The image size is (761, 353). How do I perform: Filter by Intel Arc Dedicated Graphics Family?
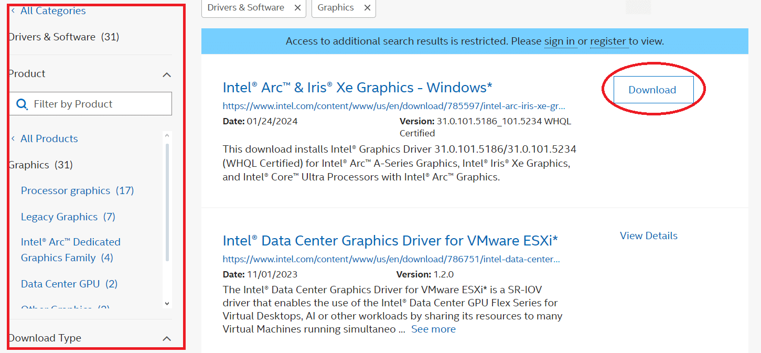(70, 250)
